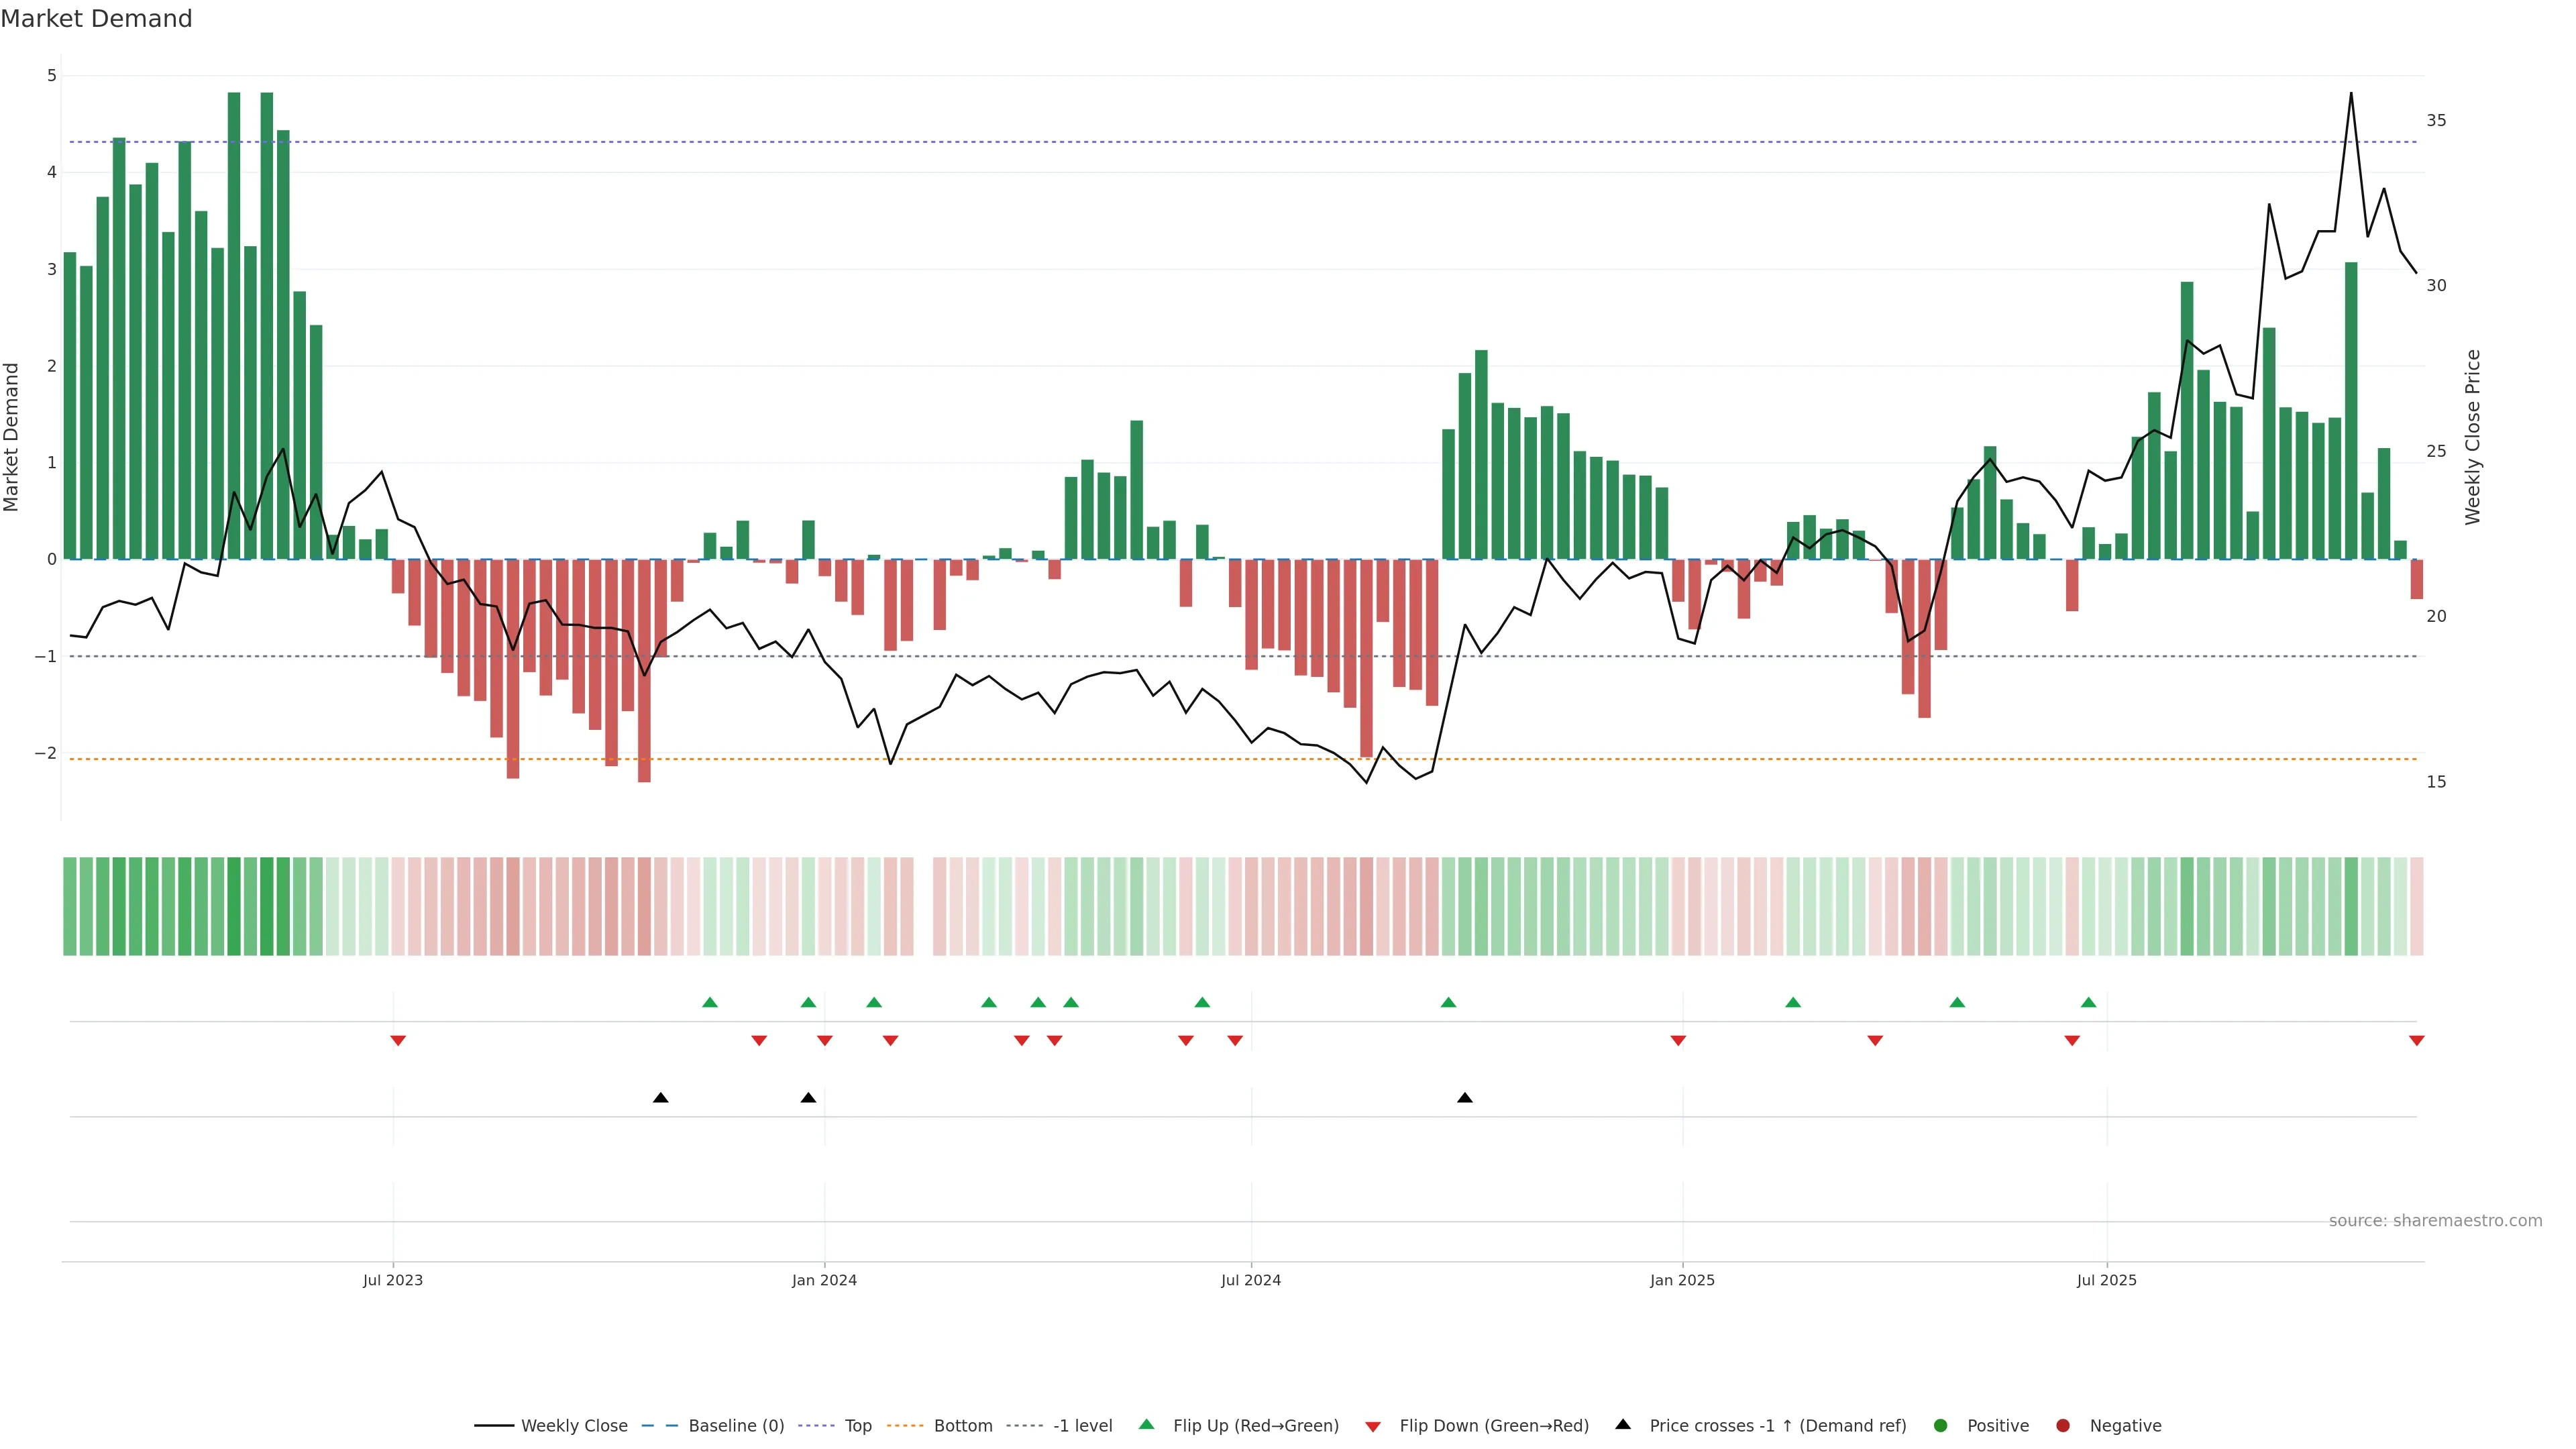Click first black price-cross marker triangle

point(660,1098)
